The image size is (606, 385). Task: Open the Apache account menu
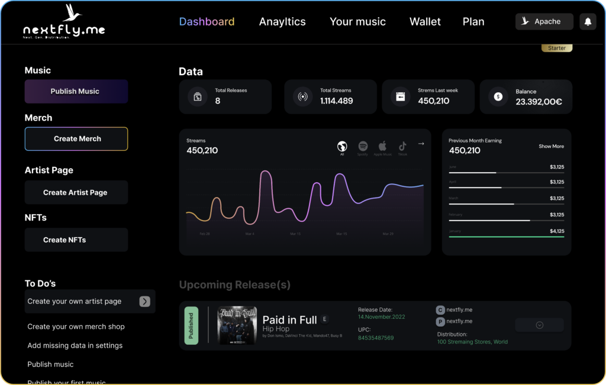(x=544, y=22)
